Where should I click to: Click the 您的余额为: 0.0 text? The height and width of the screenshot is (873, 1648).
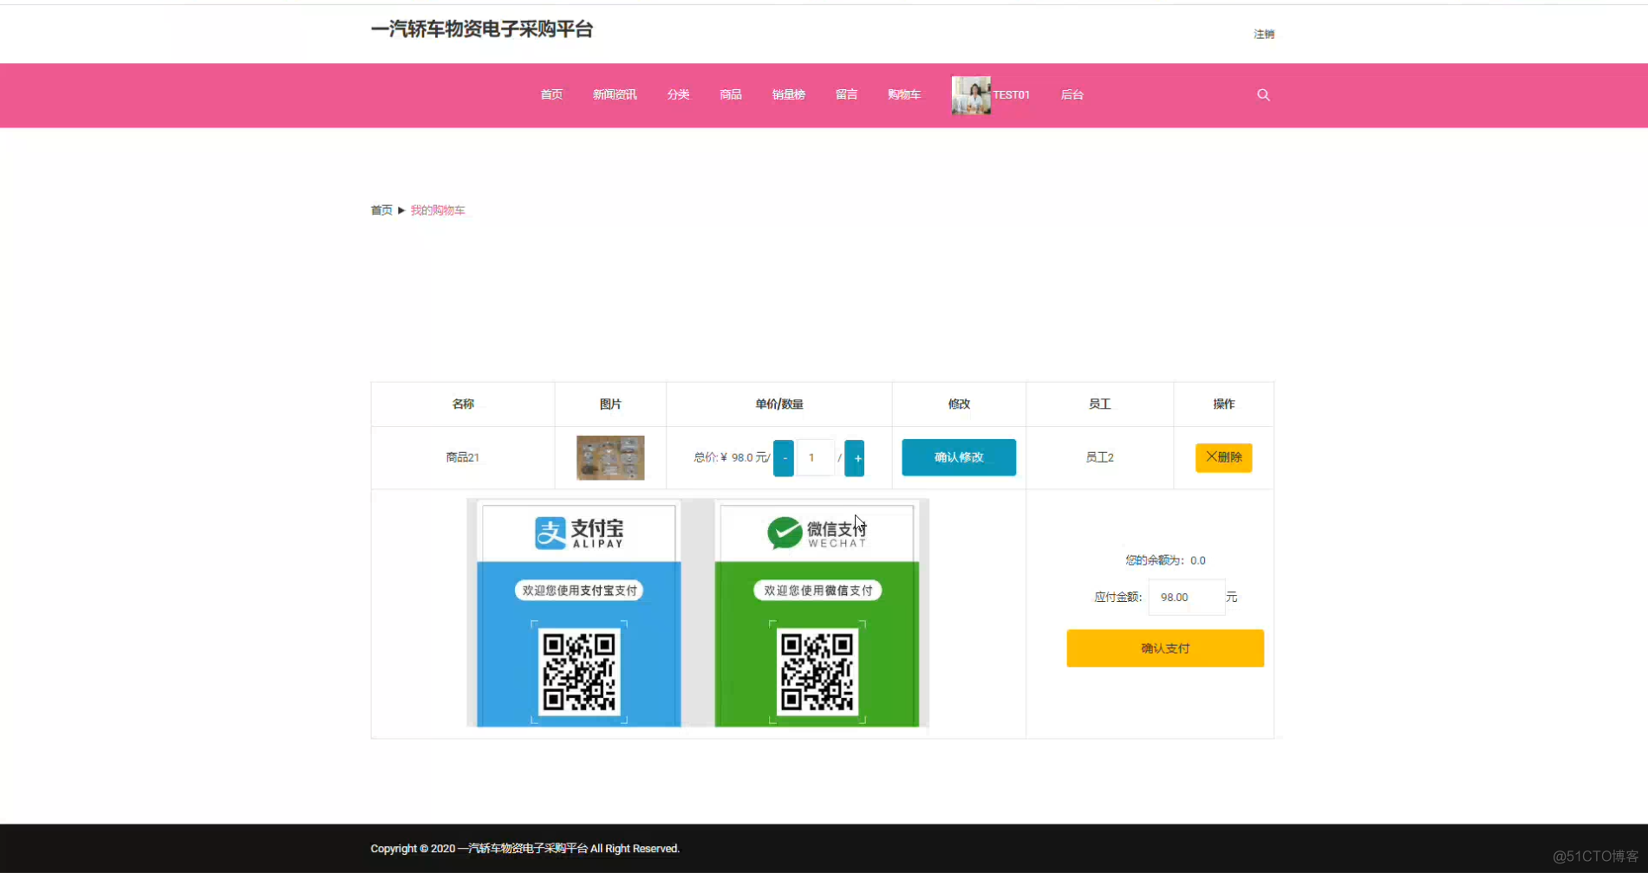(1165, 560)
